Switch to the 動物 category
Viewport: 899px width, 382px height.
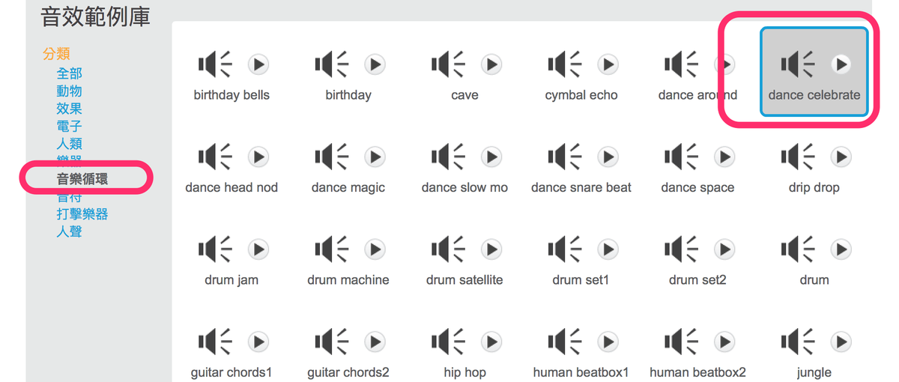[70, 91]
